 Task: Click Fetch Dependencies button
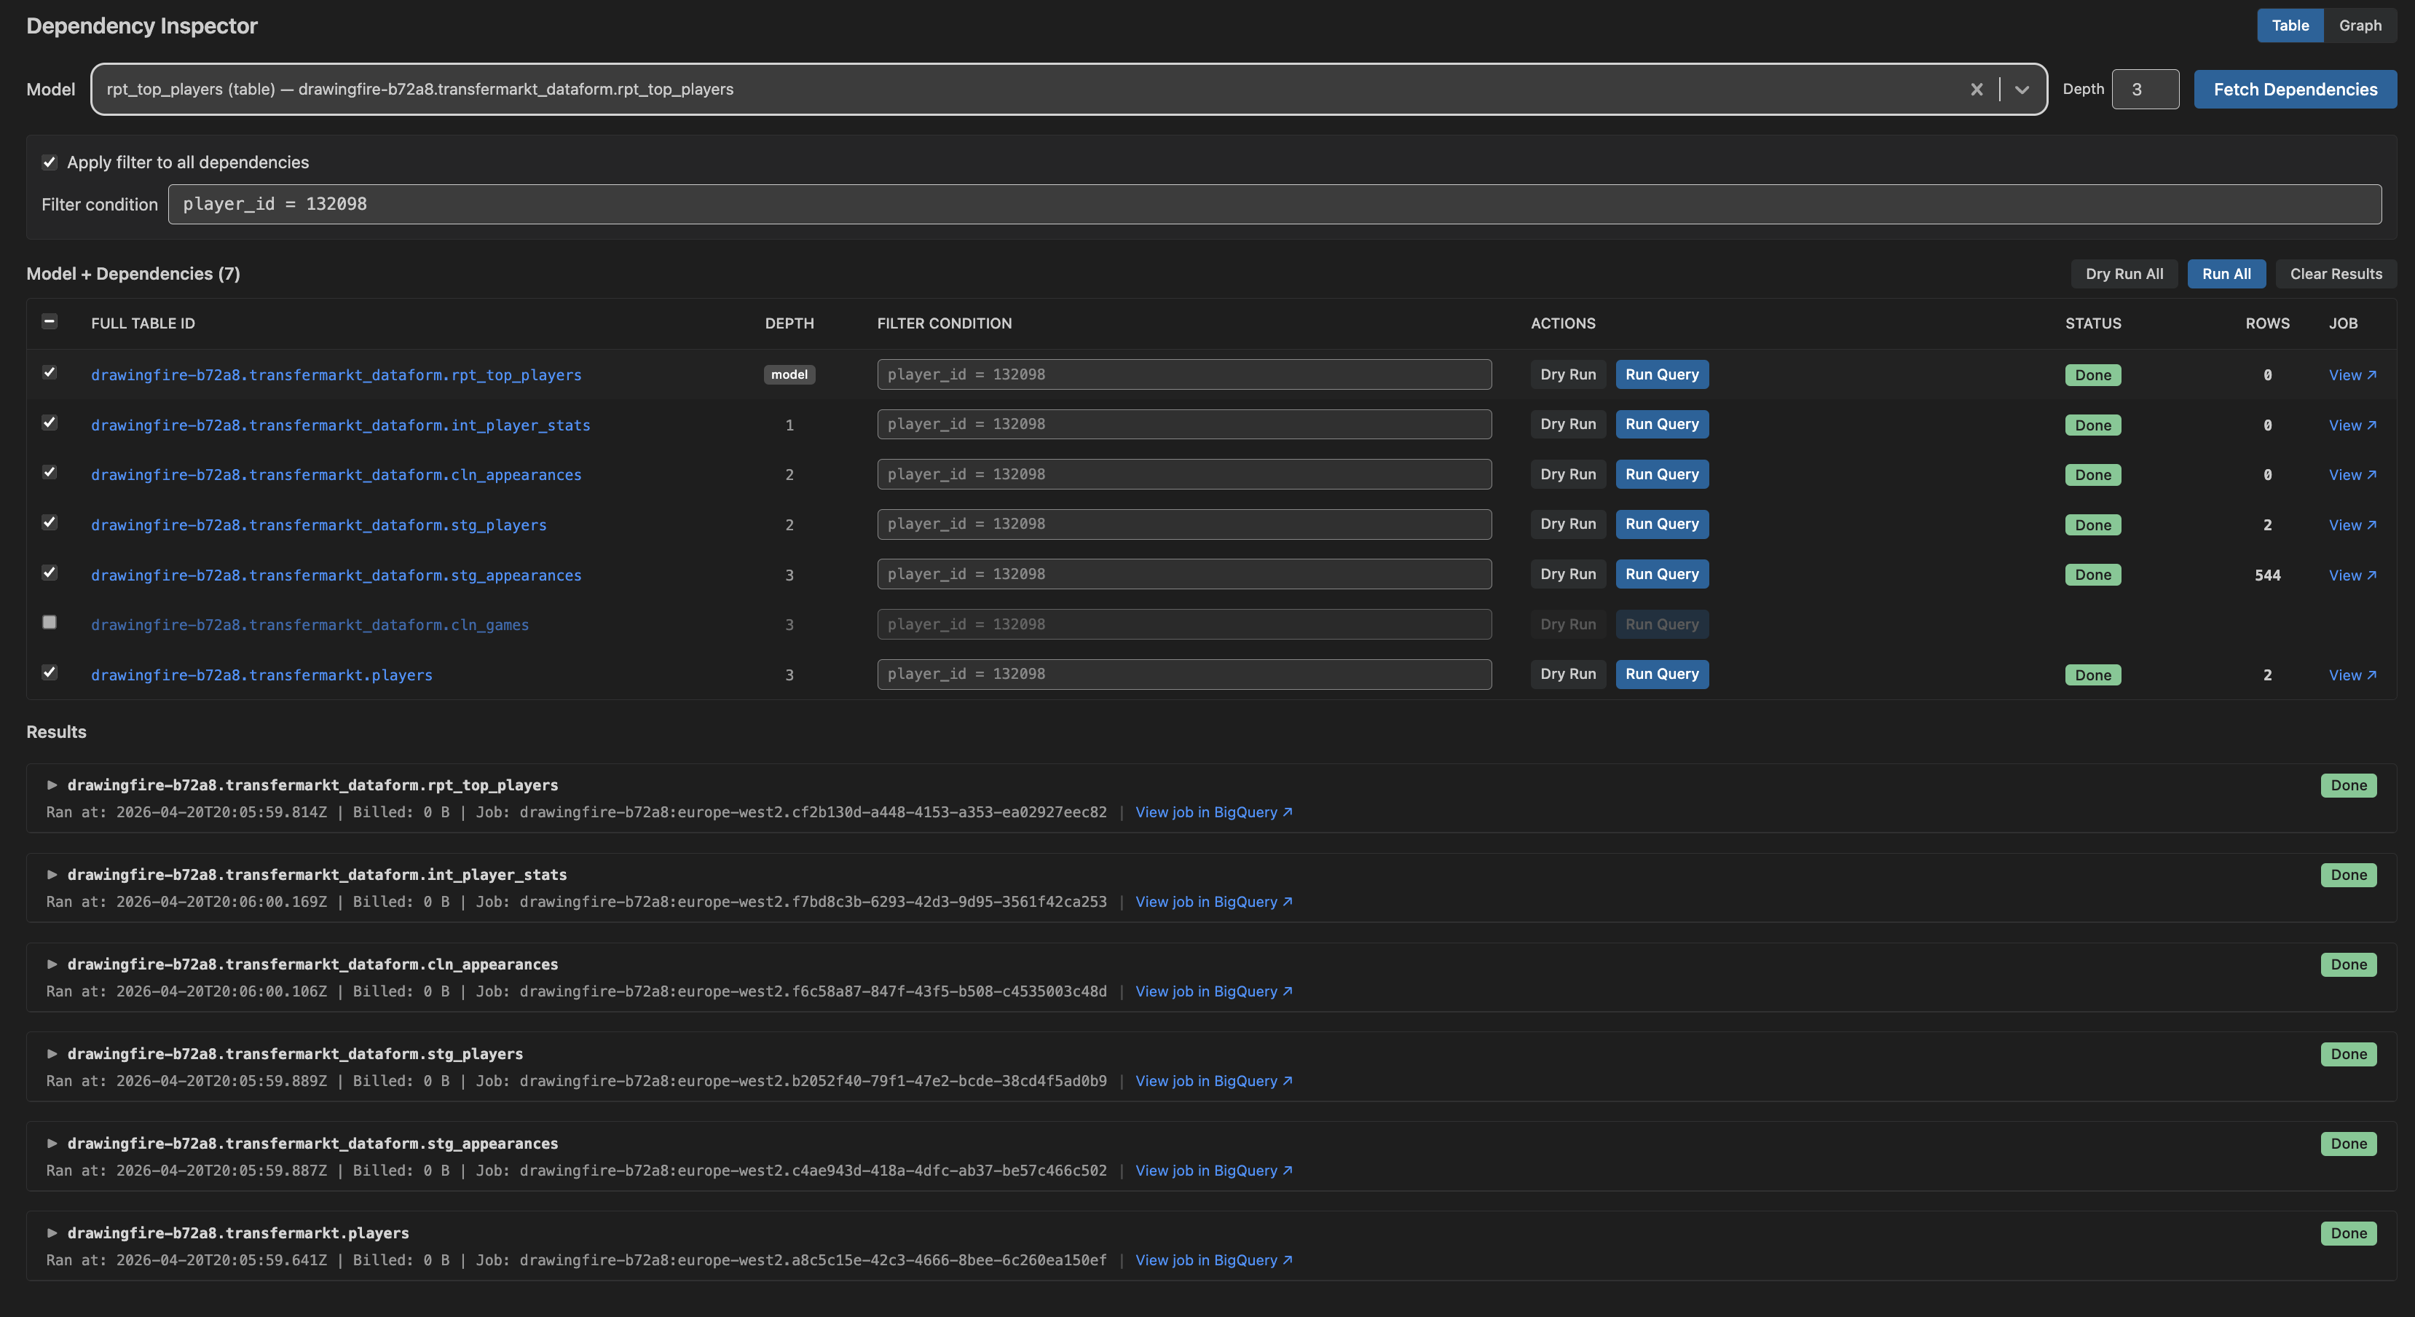click(2295, 89)
